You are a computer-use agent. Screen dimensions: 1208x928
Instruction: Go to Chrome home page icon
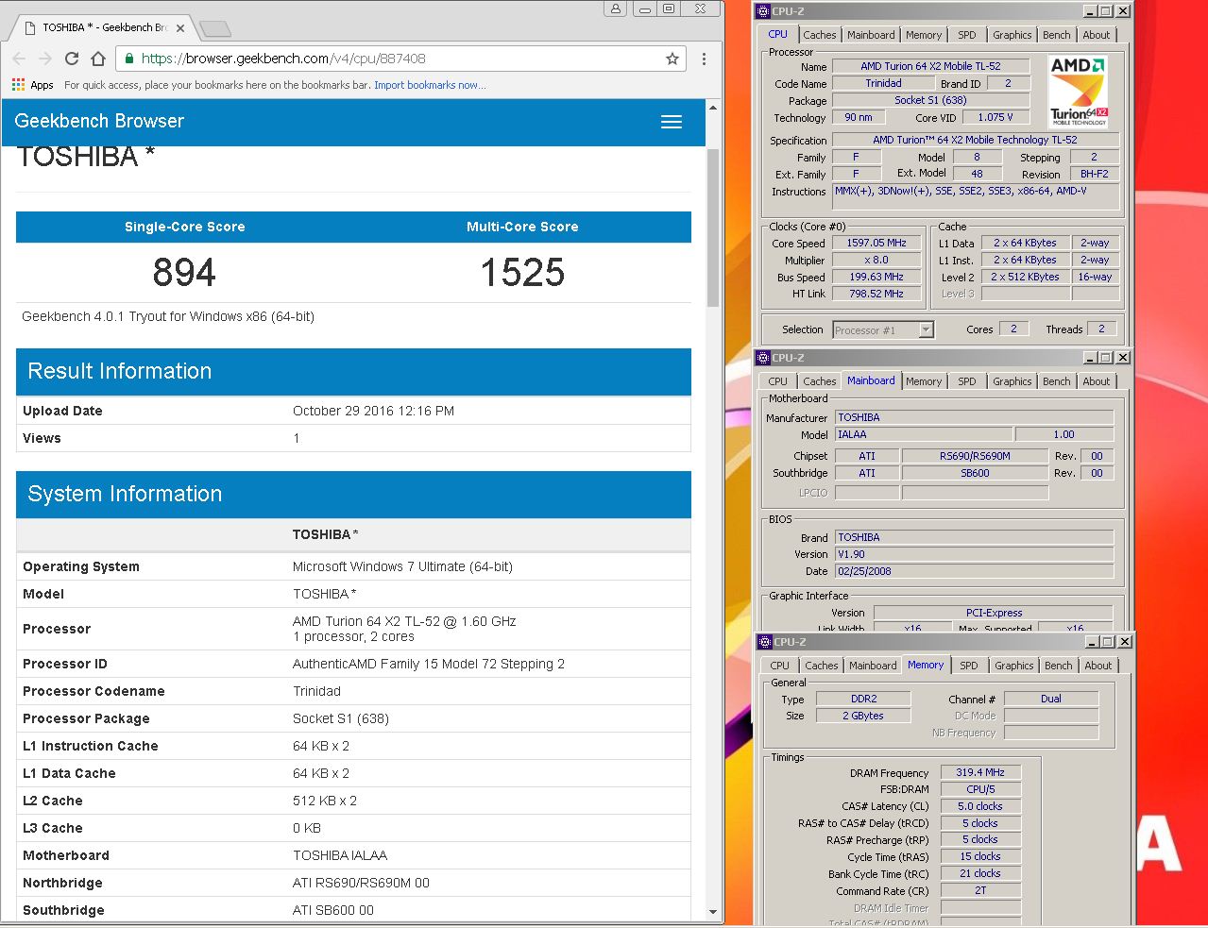(98, 59)
